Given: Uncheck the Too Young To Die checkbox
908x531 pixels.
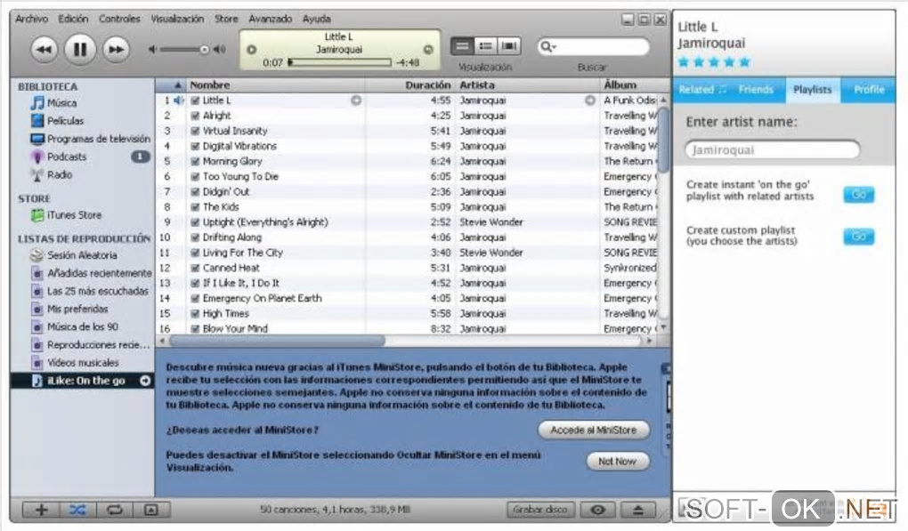Looking at the screenshot, I should tap(195, 176).
